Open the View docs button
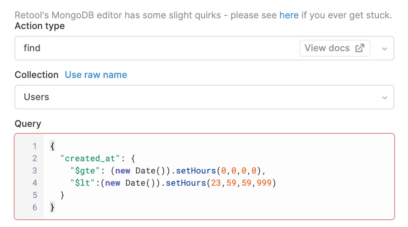Viewport: 408px width, 227px height. coord(335,48)
